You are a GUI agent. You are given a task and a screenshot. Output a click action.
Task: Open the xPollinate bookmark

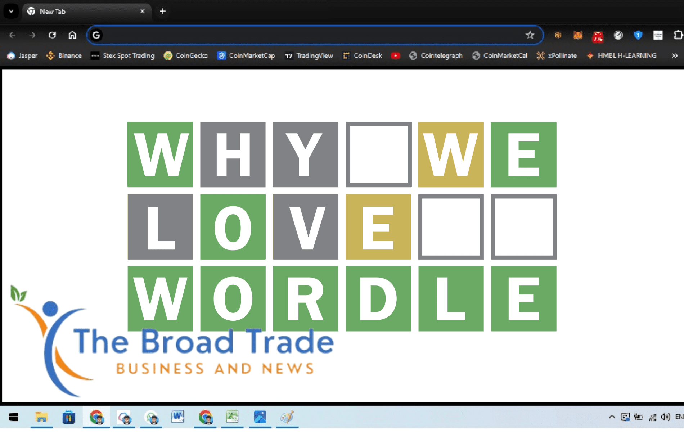[557, 55]
